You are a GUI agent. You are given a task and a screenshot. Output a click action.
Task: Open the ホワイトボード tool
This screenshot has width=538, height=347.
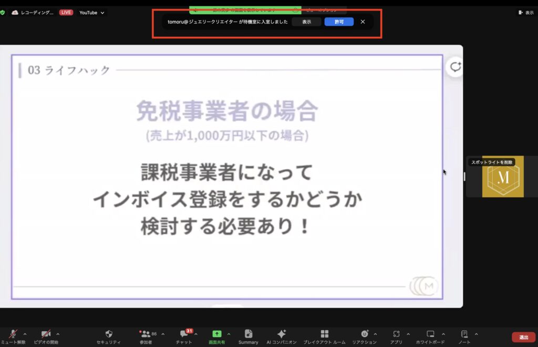click(x=430, y=334)
